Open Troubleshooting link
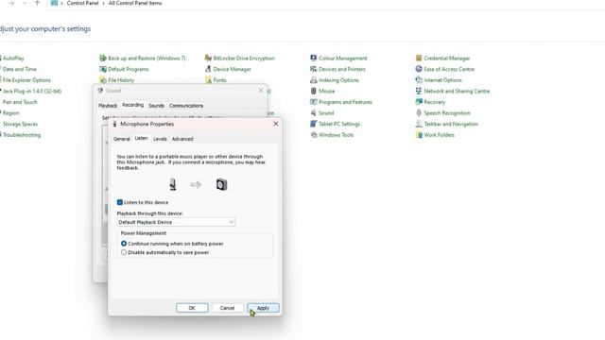Image resolution: width=605 pixels, height=340 pixels. [22, 135]
